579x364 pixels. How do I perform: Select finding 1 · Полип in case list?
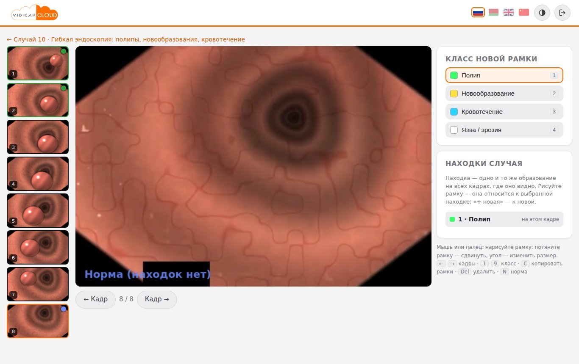[504, 219]
